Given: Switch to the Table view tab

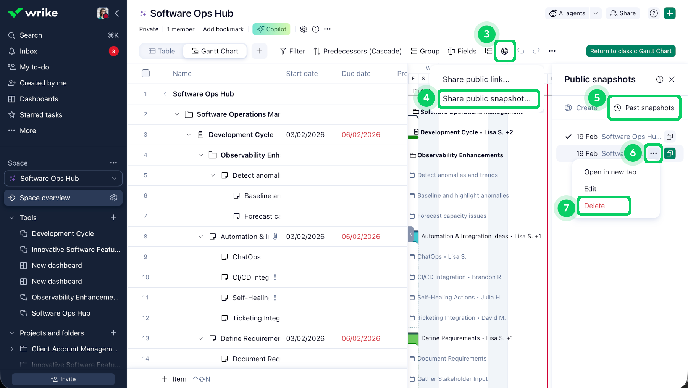Looking at the screenshot, I should pyautogui.click(x=162, y=51).
